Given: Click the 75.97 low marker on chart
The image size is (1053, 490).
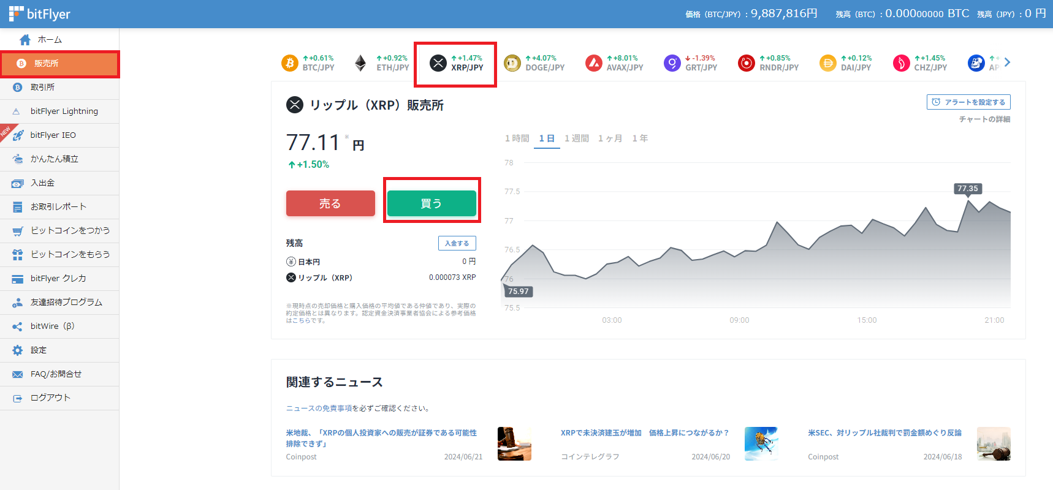Looking at the screenshot, I should (519, 292).
